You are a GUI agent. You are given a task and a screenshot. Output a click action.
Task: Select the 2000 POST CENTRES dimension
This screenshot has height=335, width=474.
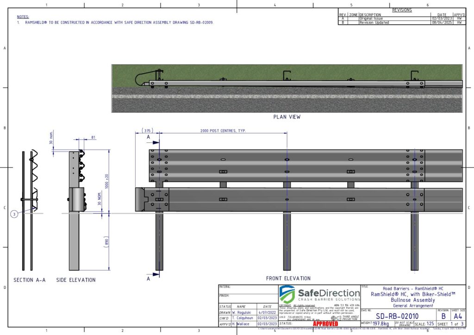click(223, 131)
